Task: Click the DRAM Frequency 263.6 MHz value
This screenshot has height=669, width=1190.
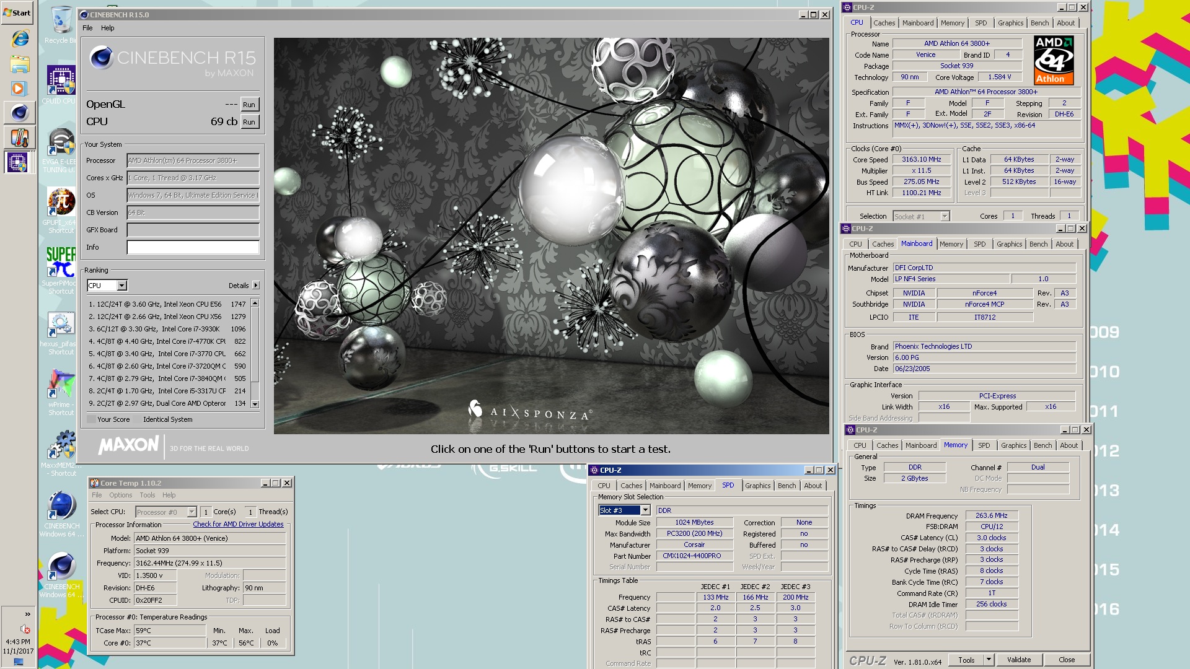Action: click(x=991, y=515)
